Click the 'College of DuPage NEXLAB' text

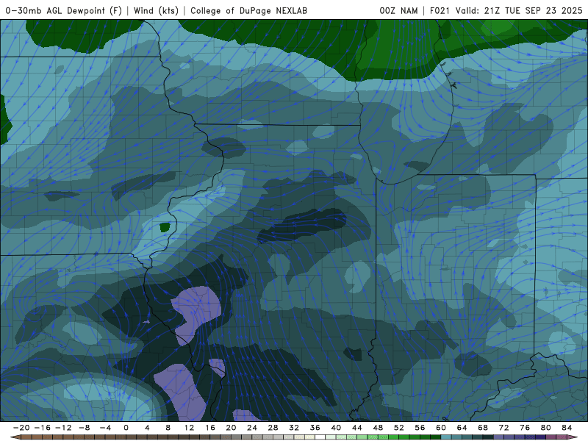coord(248,10)
